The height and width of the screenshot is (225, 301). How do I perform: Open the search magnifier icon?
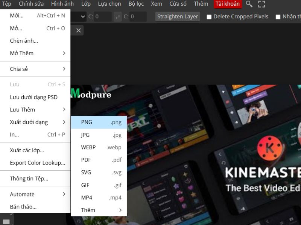click(249, 4)
